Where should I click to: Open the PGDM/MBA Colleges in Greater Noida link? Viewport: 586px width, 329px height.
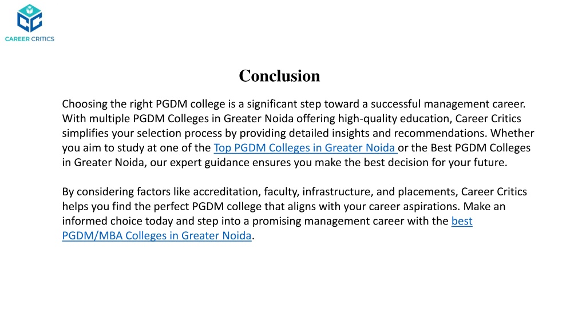[x=157, y=236]
